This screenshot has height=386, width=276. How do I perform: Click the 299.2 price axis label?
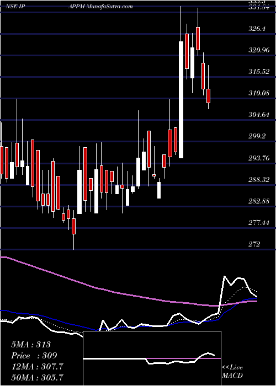tap(258, 136)
